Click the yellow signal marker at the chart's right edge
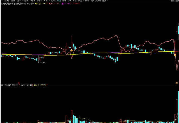Screen dimensions: 179x123 point(175,55)
